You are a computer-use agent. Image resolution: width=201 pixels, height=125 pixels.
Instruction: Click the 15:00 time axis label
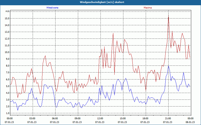tap(122, 118)
